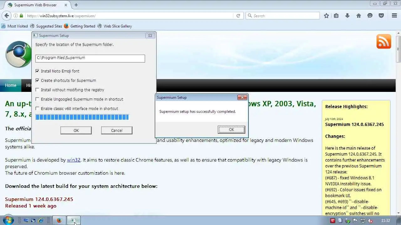The height and width of the screenshot is (225, 401).
Task: Uncheck Create shortcuts for Supermium
Action: click(x=37, y=81)
